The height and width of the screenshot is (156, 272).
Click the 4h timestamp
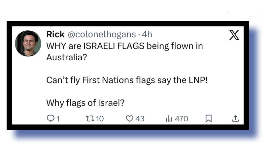coord(147,34)
